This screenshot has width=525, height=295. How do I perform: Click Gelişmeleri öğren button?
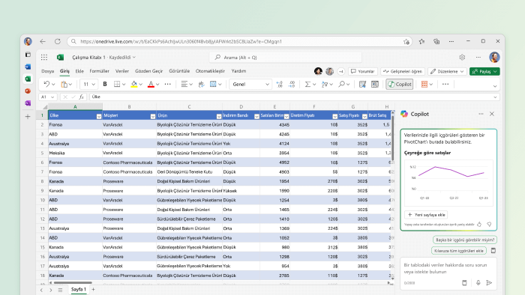(x=403, y=71)
